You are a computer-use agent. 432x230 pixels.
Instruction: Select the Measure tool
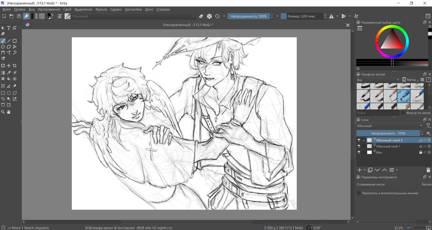pos(9,86)
